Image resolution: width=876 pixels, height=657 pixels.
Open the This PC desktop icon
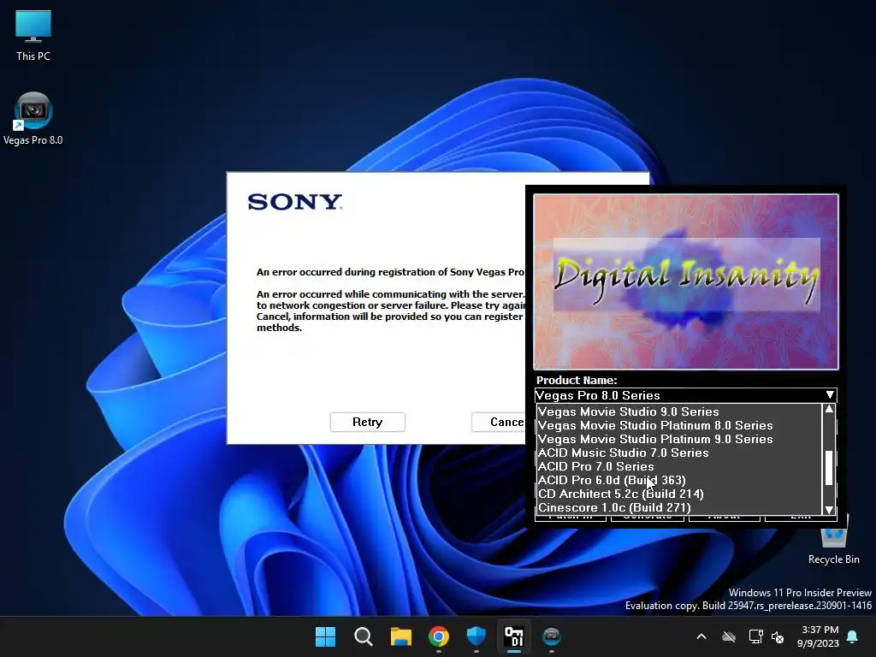(x=33, y=36)
